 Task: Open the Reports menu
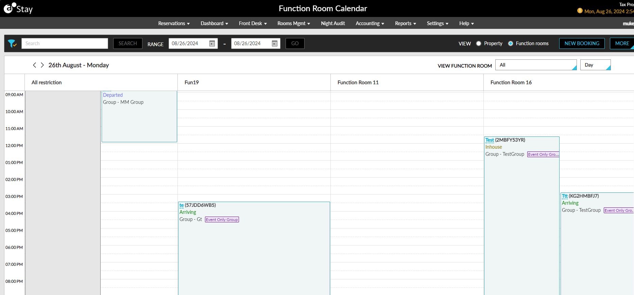point(406,23)
